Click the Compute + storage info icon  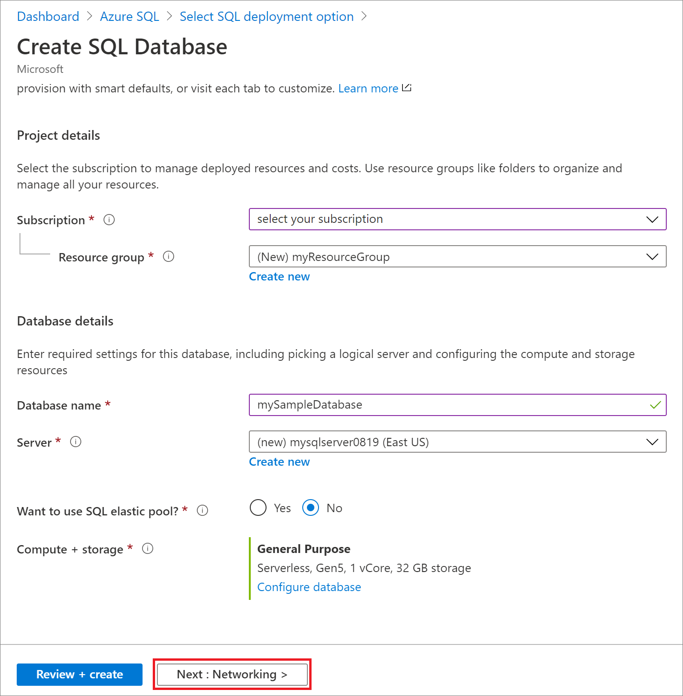[x=148, y=548]
